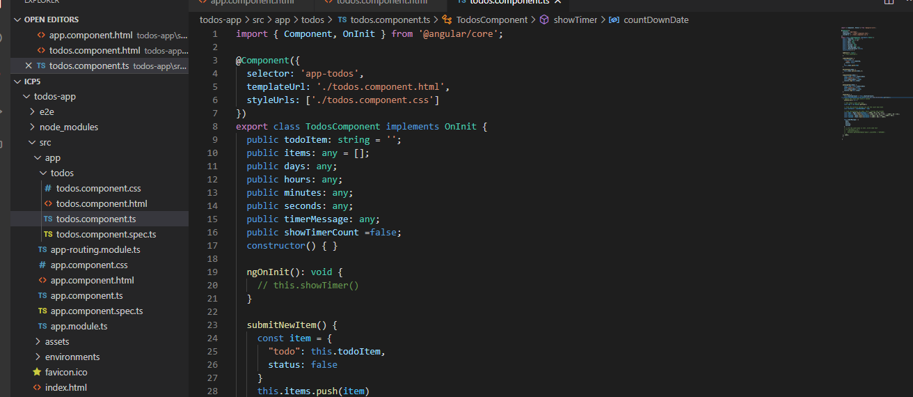Collapse the todos folder in explorer tree
This screenshot has height=397, width=913.
pyautogui.click(x=44, y=173)
